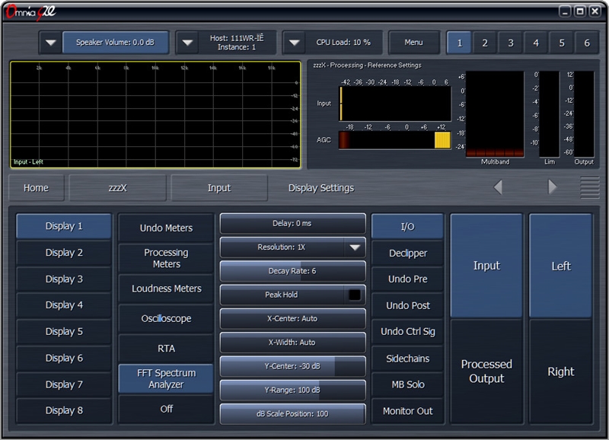Select Display 7
Image resolution: width=609 pixels, height=440 pixels.
click(x=64, y=384)
